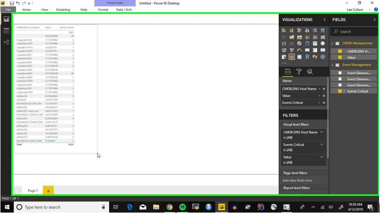
Task: Expand CMDB.DNS Host Name filter card
Action: [x=322, y=132]
